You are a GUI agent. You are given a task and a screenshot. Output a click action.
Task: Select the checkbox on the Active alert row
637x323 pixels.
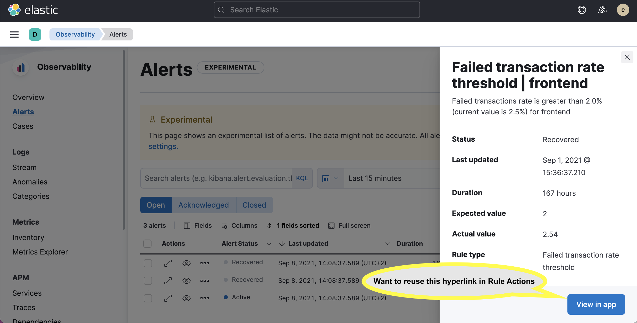(148, 298)
